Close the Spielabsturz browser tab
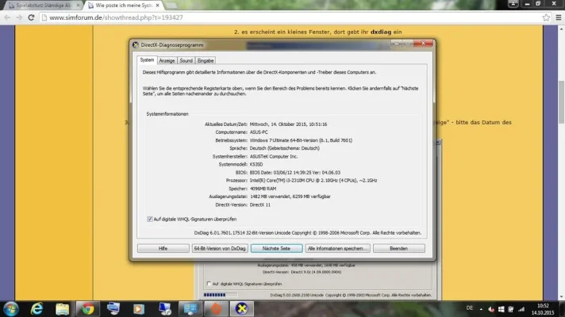Viewport: 565px width, 317px height. coord(78,6)
